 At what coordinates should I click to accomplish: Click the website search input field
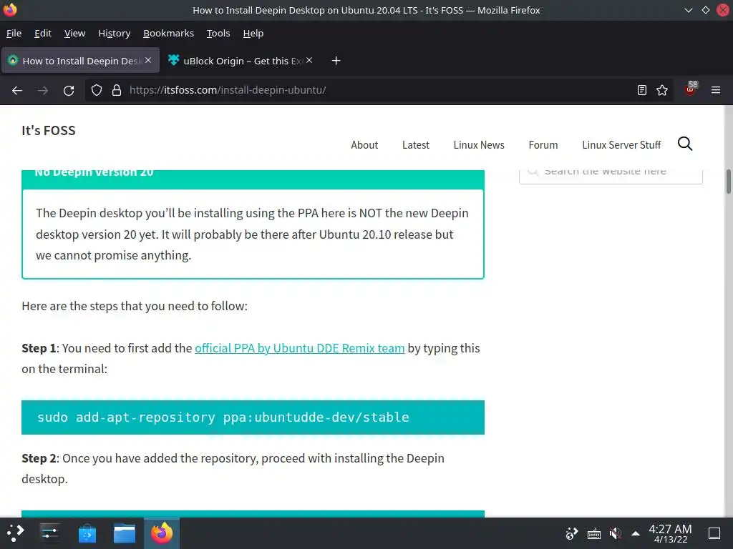click(x=611, y=176)
